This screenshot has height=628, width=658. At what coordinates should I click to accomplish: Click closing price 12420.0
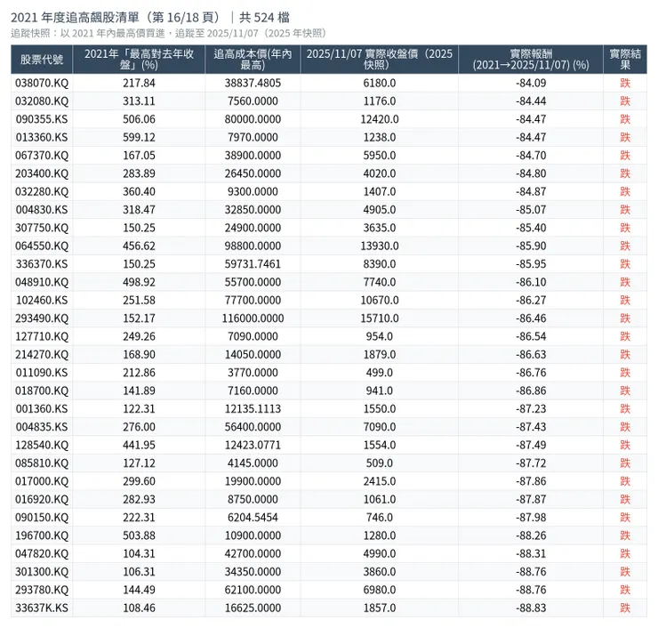380,119
